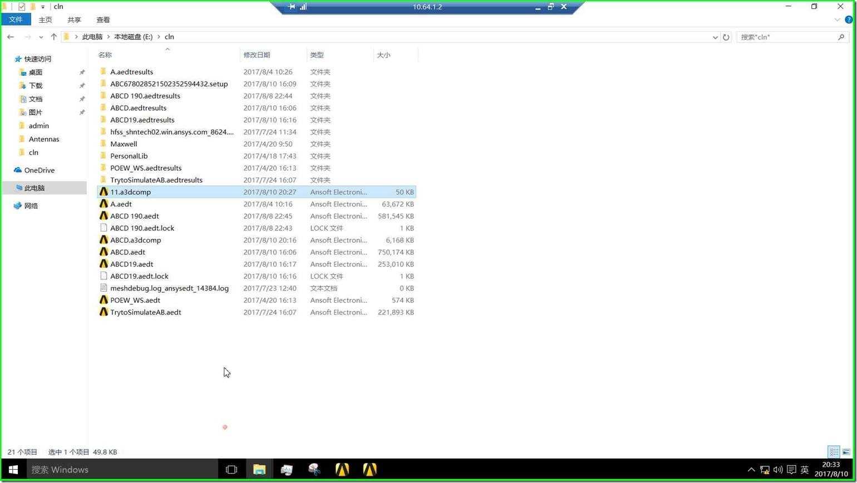Select ABCD.a3dcomp file icon

coord(104,240)
